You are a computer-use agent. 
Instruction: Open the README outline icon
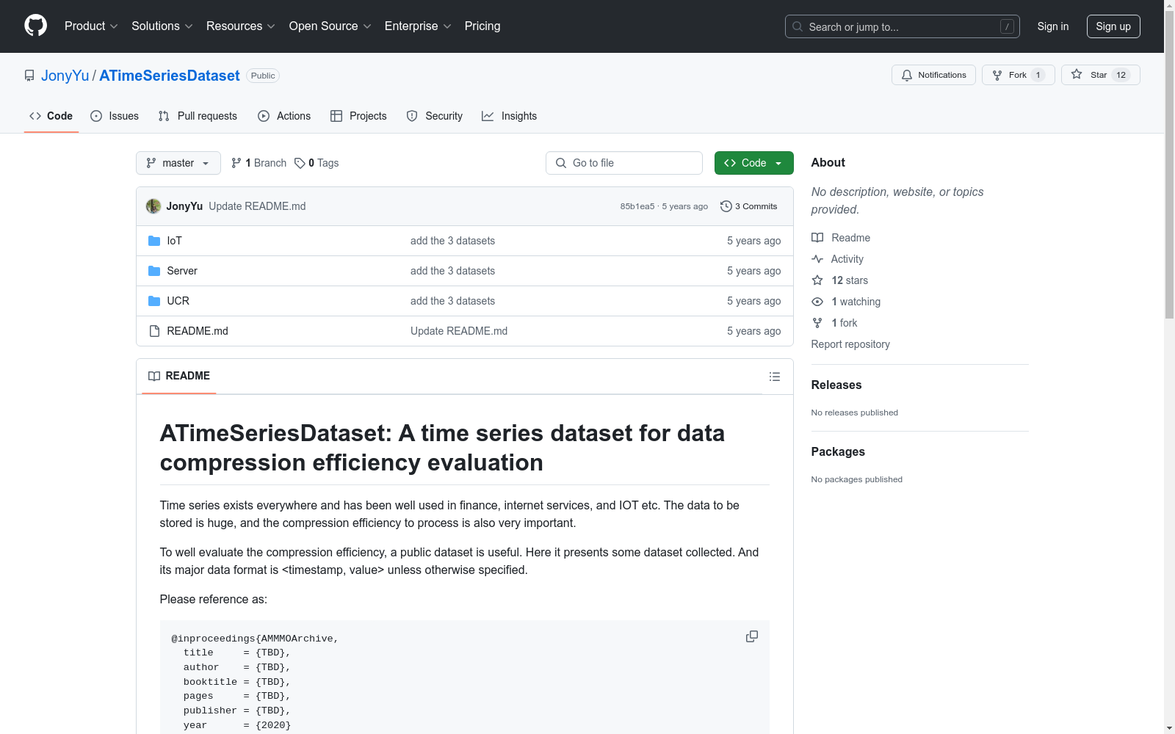(x=775, y=377)
